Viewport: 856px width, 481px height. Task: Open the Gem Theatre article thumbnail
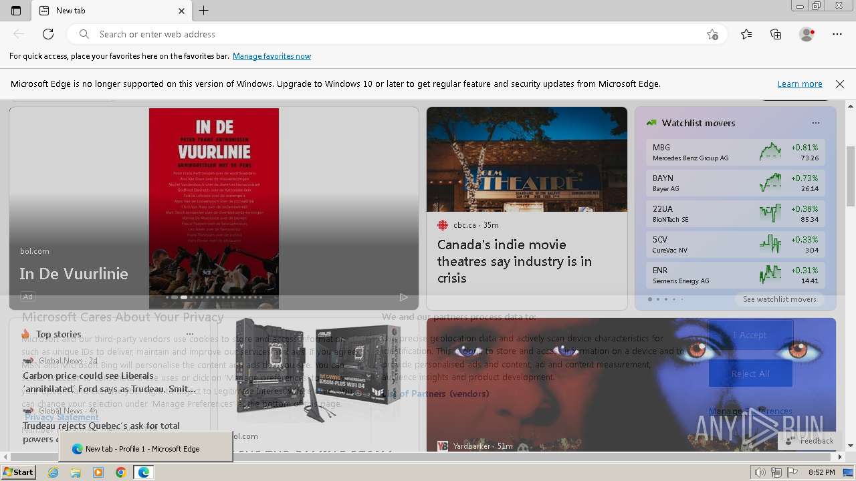[x=527, y=159]
